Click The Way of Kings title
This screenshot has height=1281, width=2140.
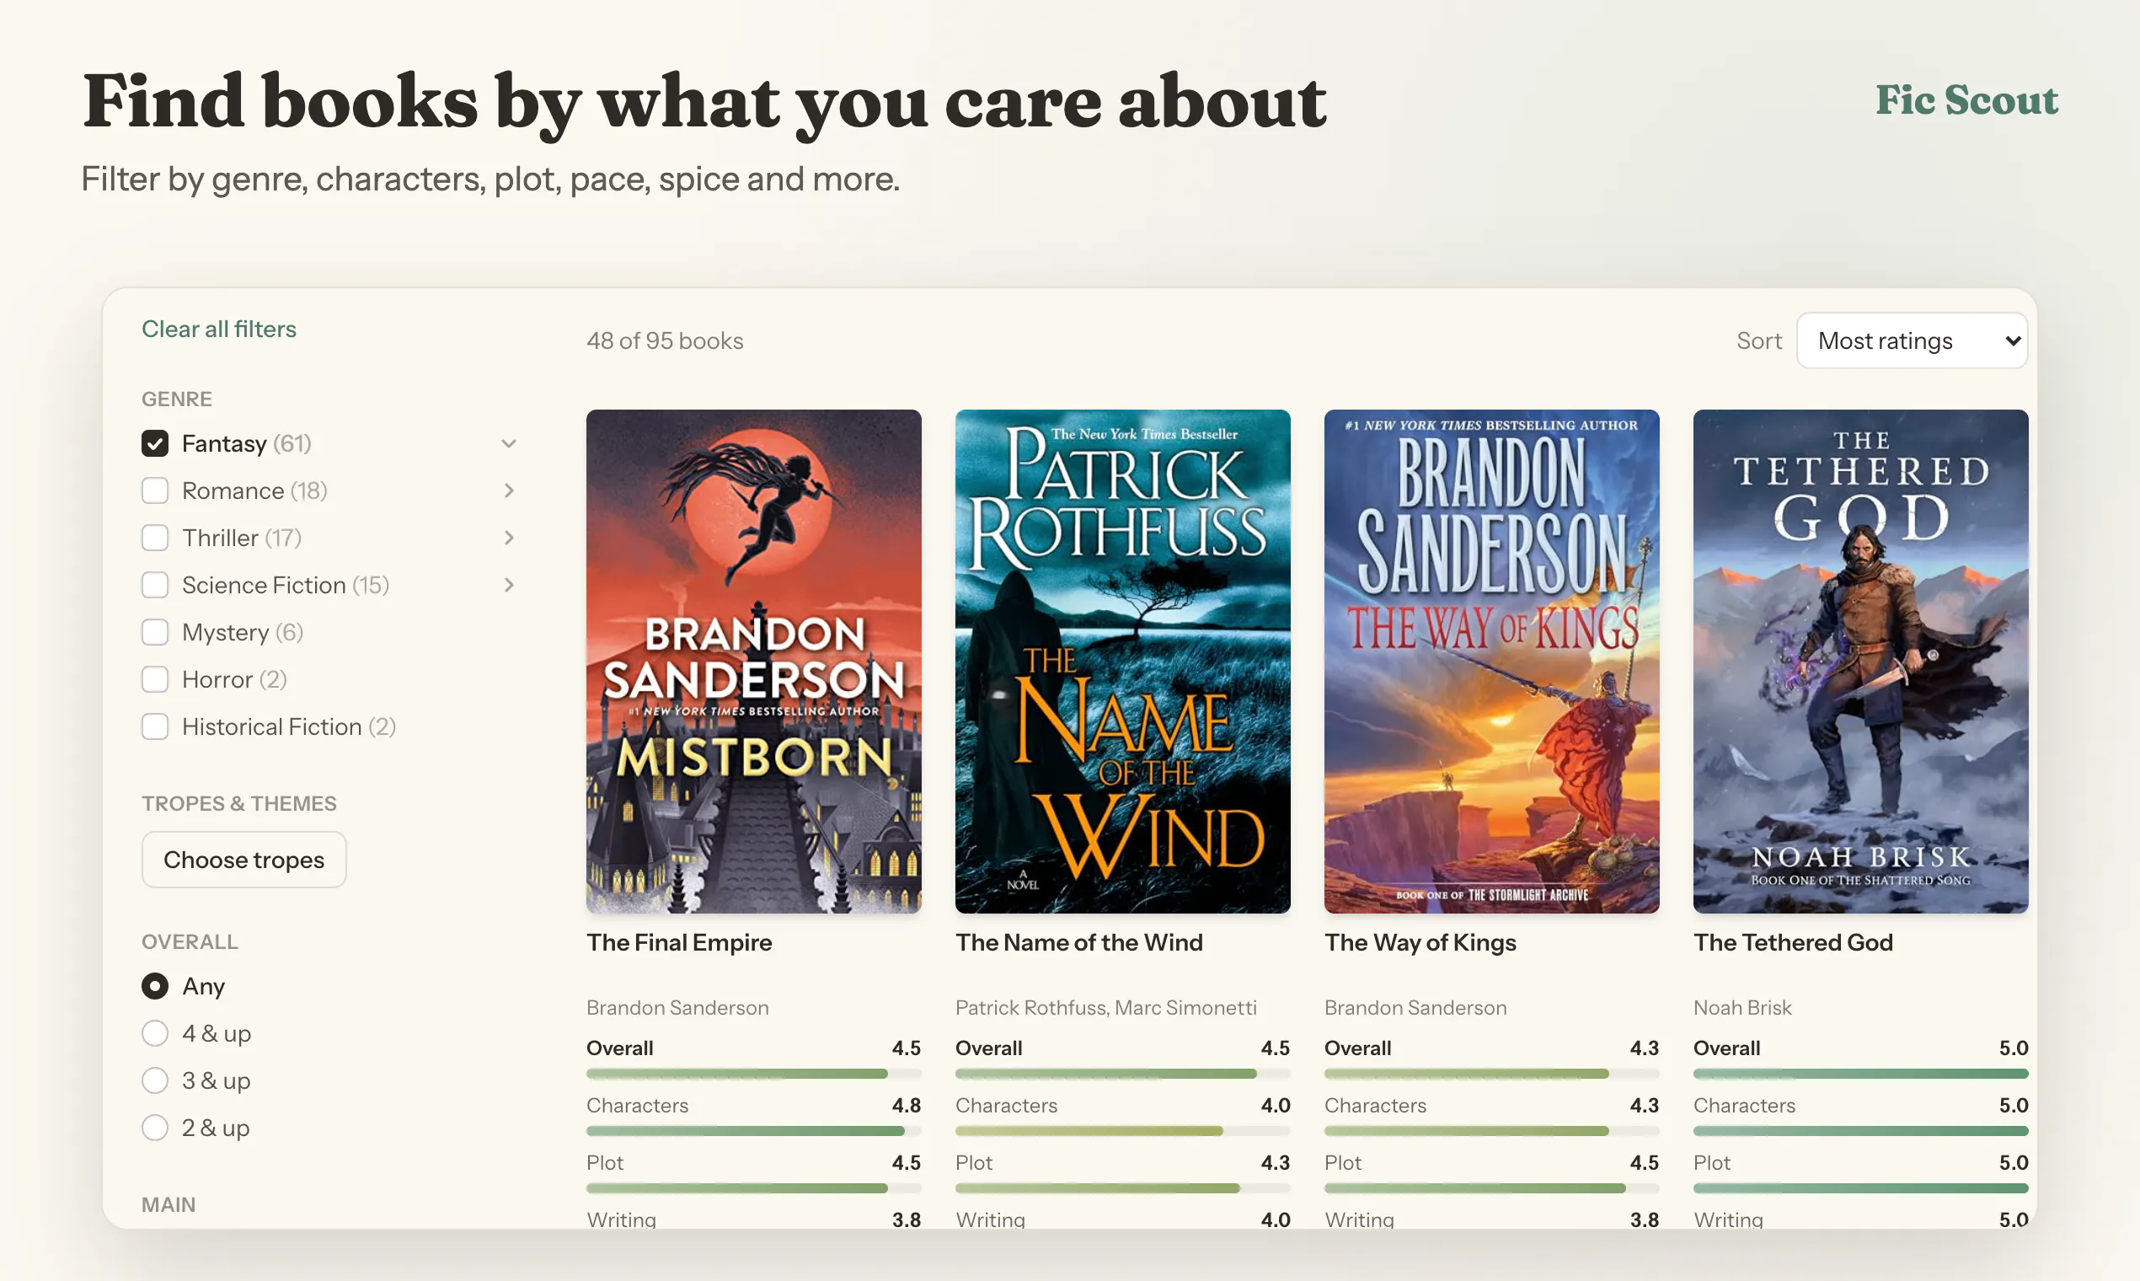(1420, 942)
